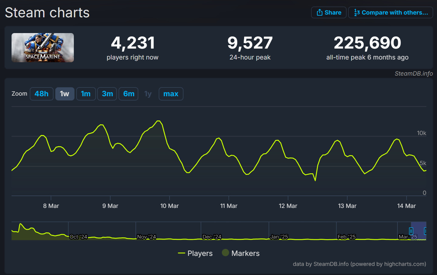This screenshot has height=275, width=437.
Task: Click the data by SteamDB.info credit
Action: 360,264
